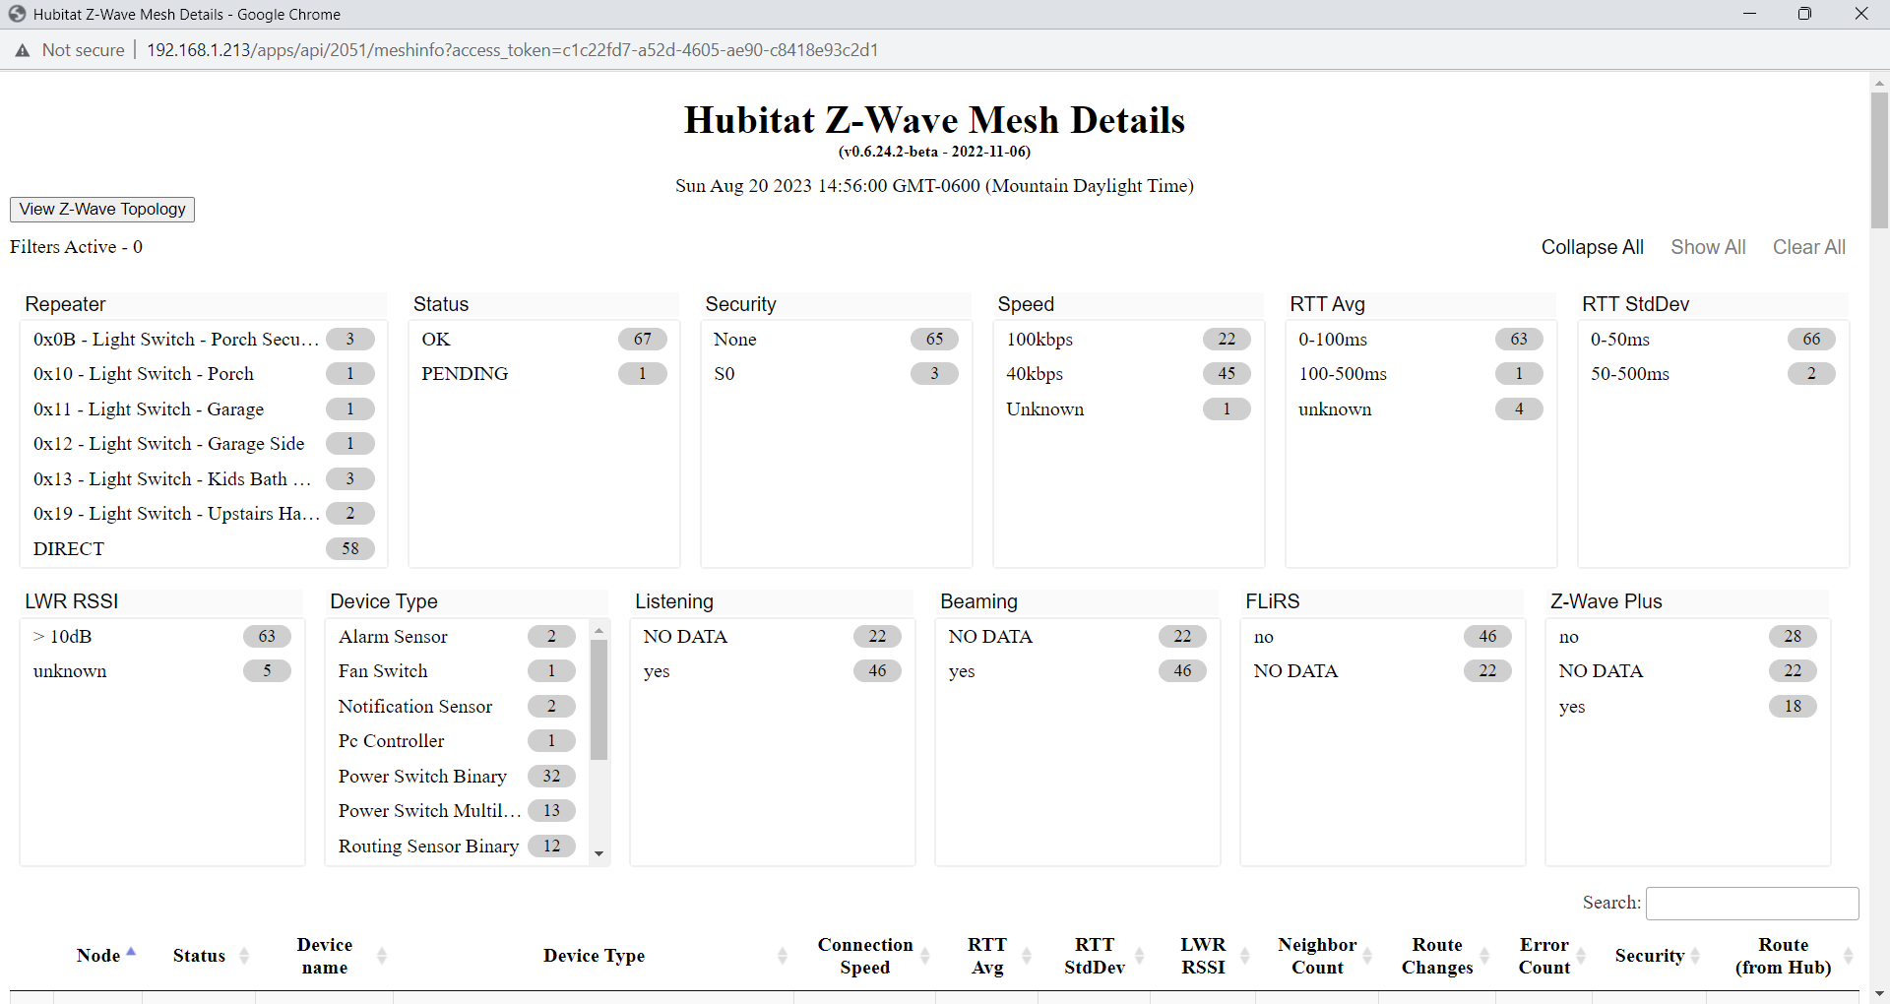Screen dimensions: 1890x1004
Task: Filter Device Type by Power Switch Binary
Action: [x=457, y=776]
